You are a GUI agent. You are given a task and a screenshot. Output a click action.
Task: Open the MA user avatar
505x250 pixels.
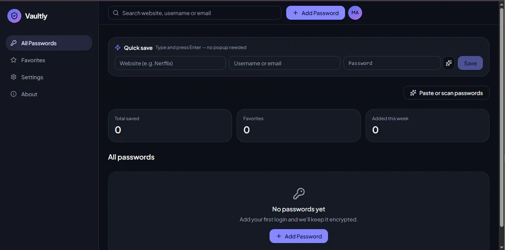tap(355, 13)
